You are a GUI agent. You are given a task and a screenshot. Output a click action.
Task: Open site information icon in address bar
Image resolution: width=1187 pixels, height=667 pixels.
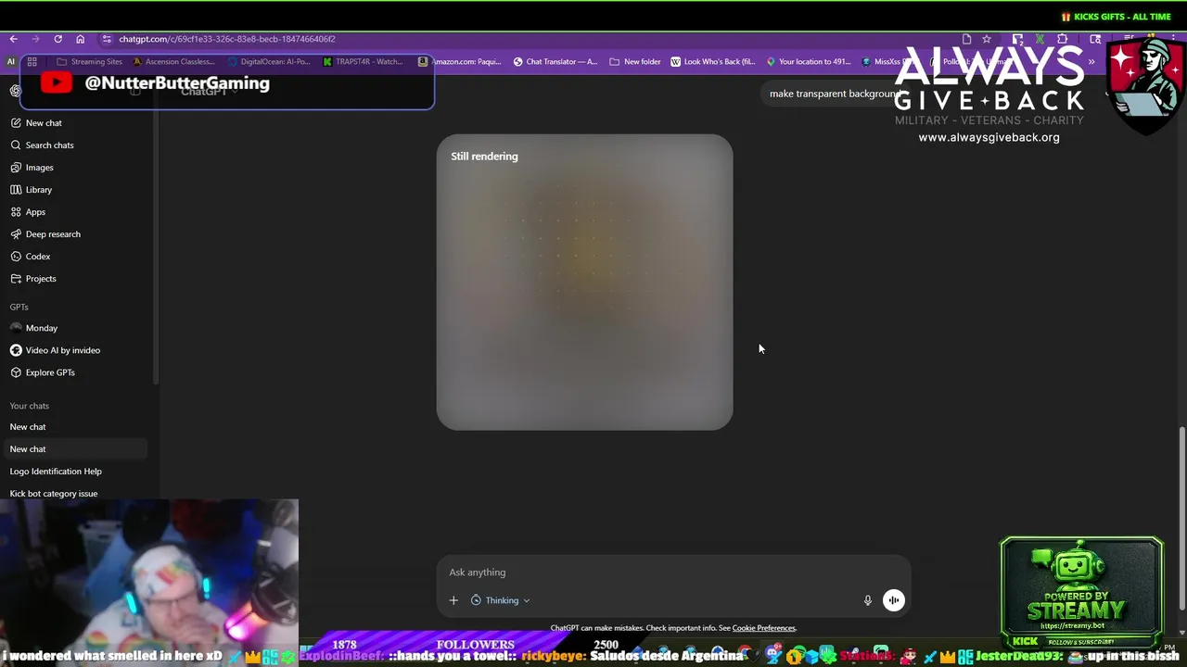point(107,39)
